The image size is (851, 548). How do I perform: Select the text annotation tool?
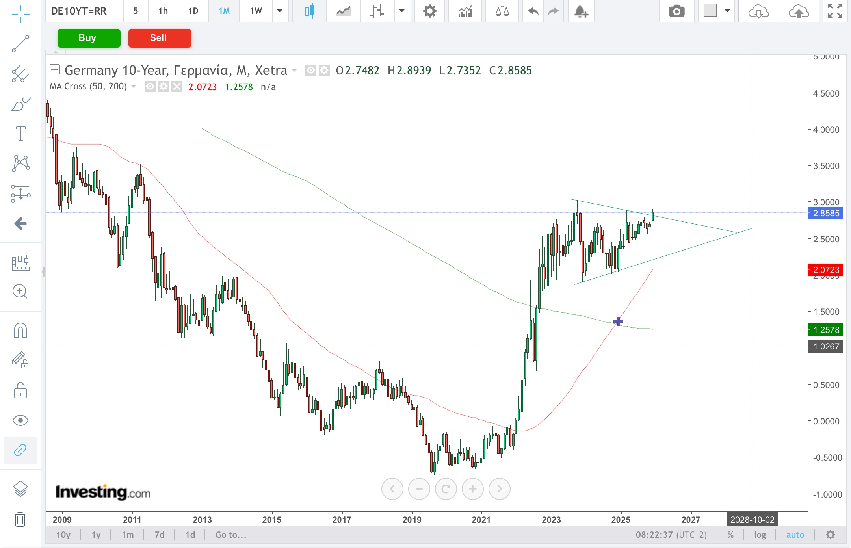20,134
